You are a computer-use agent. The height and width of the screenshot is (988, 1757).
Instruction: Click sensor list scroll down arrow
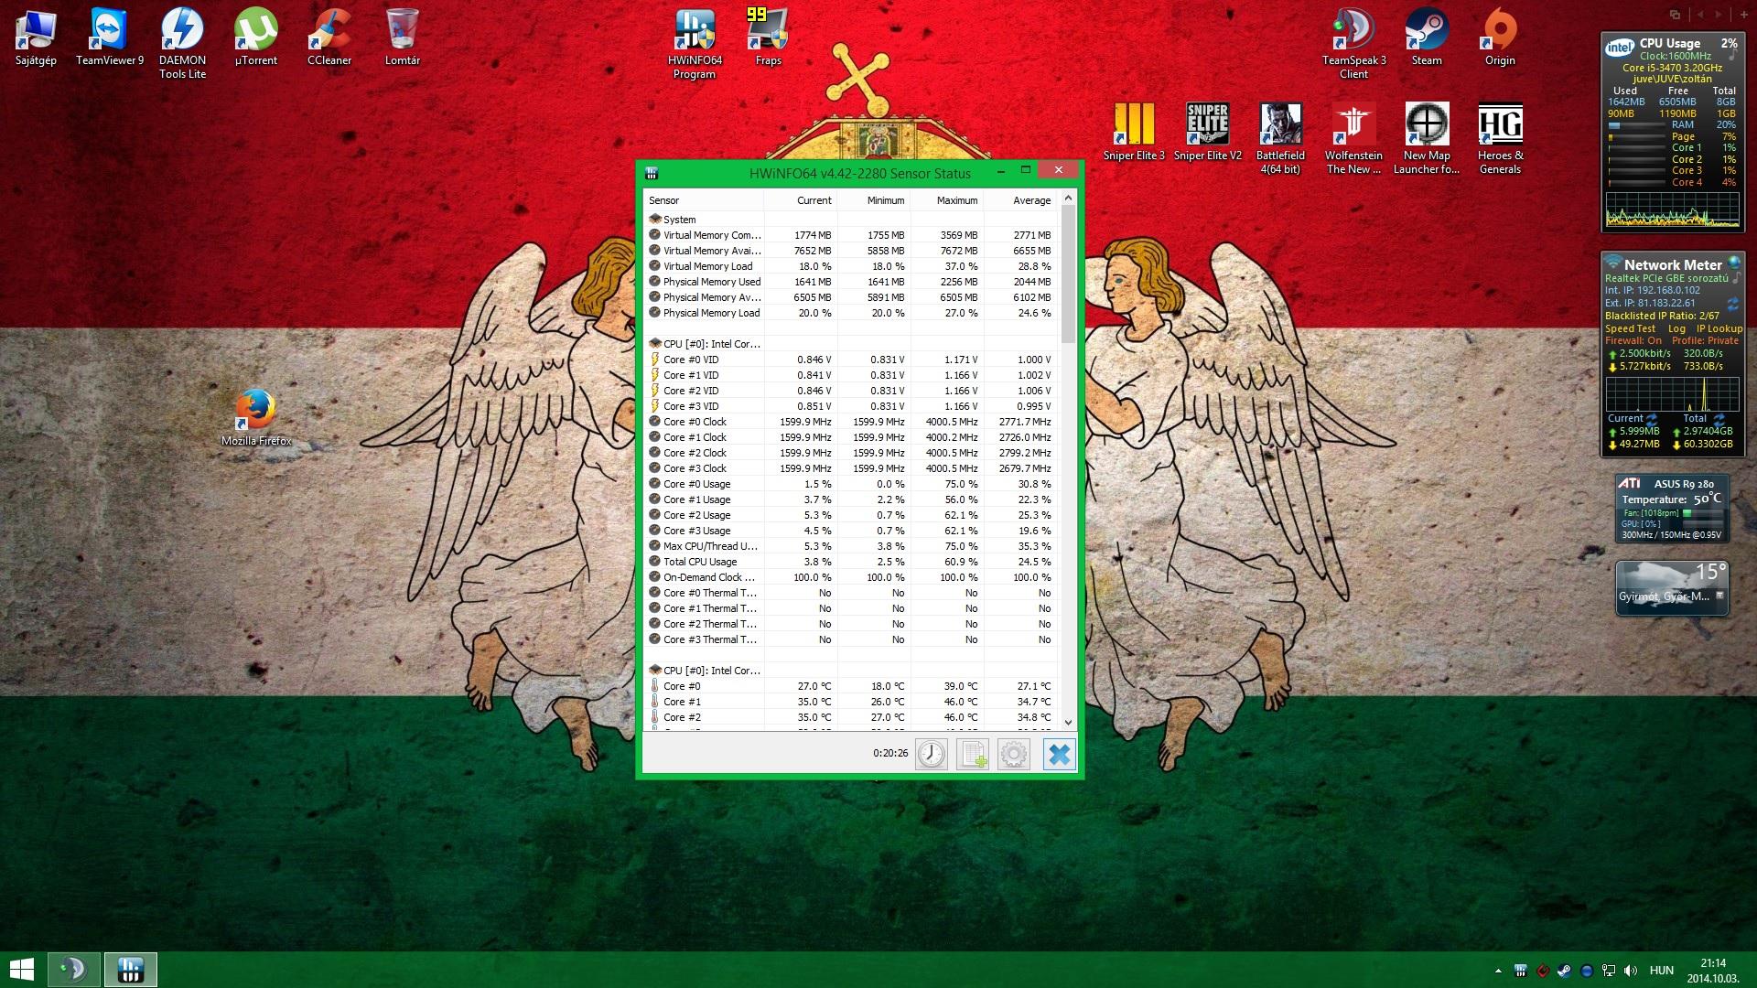[1068, 723]
